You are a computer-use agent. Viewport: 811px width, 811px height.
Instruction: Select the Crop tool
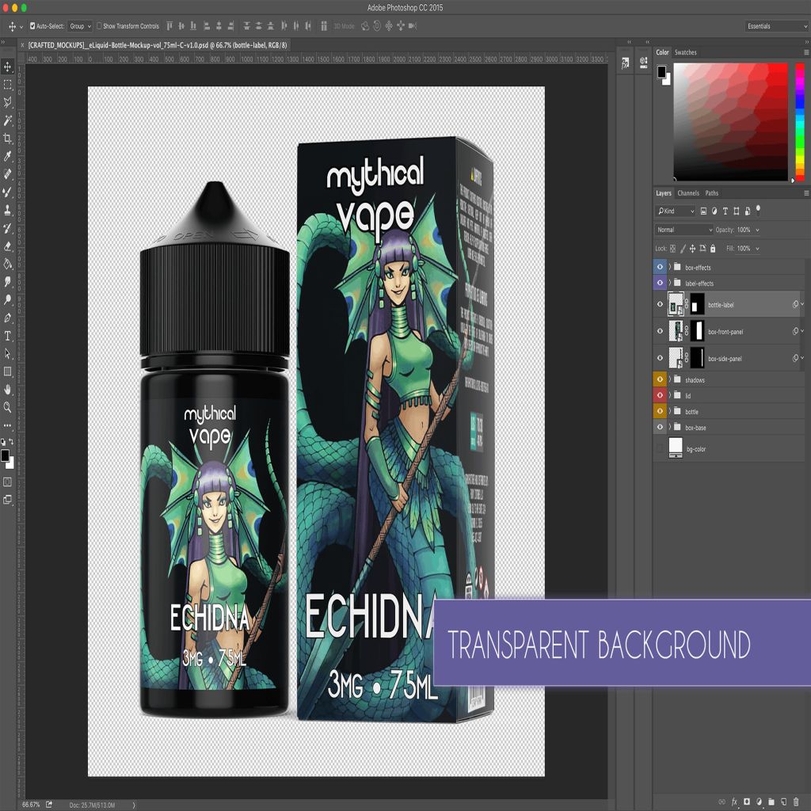[x=8, y=138]
